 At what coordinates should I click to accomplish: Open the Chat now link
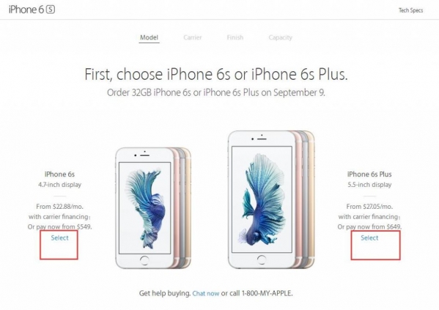(206, 293)
